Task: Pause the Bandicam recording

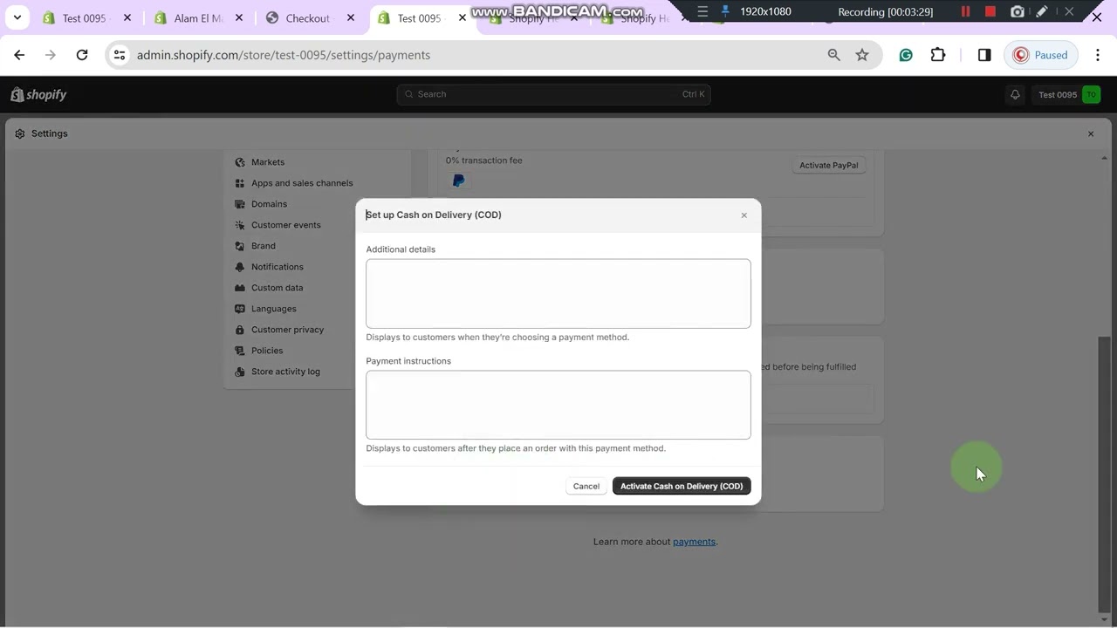Action: (965, 11)
